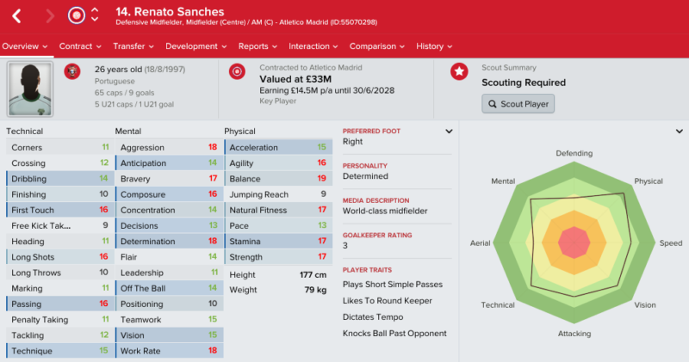
Task: Click the club badge next to the contract info
Action: pyautogui.click(x=237, y=71)
